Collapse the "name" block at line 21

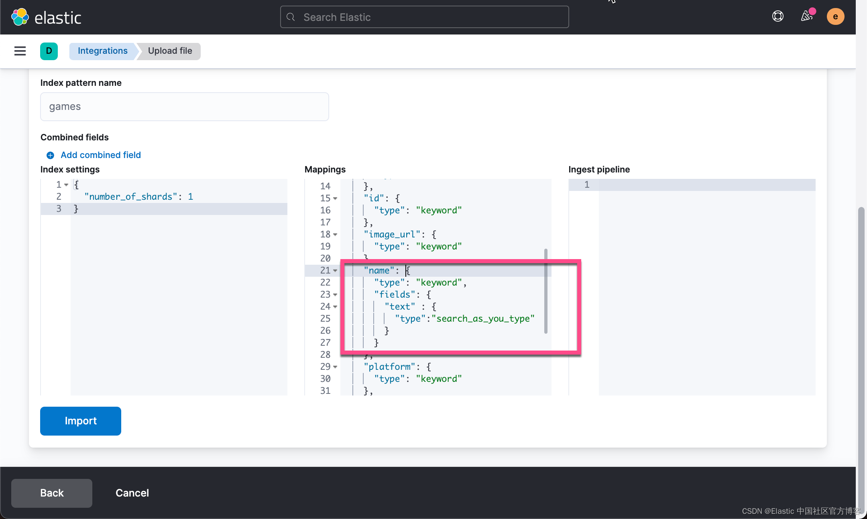click(335, 271)
